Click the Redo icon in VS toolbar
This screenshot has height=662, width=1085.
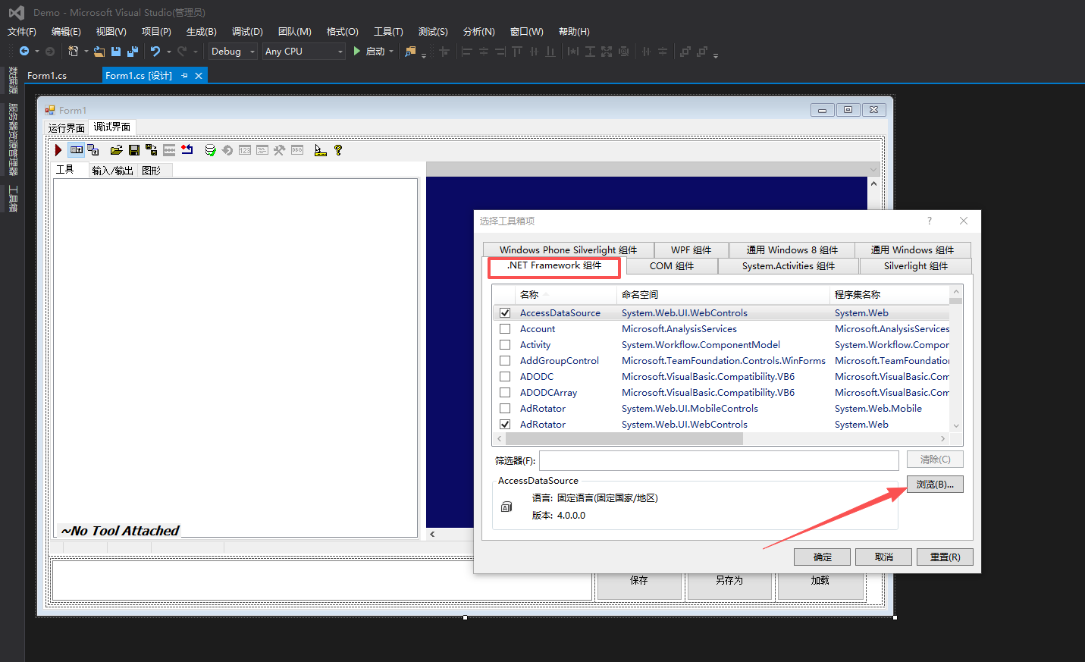coord(182,52)
